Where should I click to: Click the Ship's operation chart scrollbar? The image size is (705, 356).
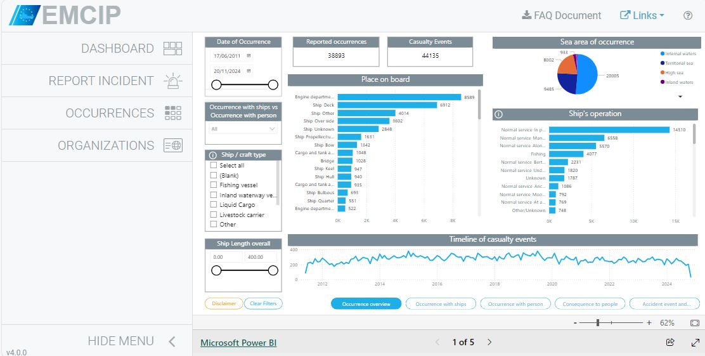click(694, 134)
